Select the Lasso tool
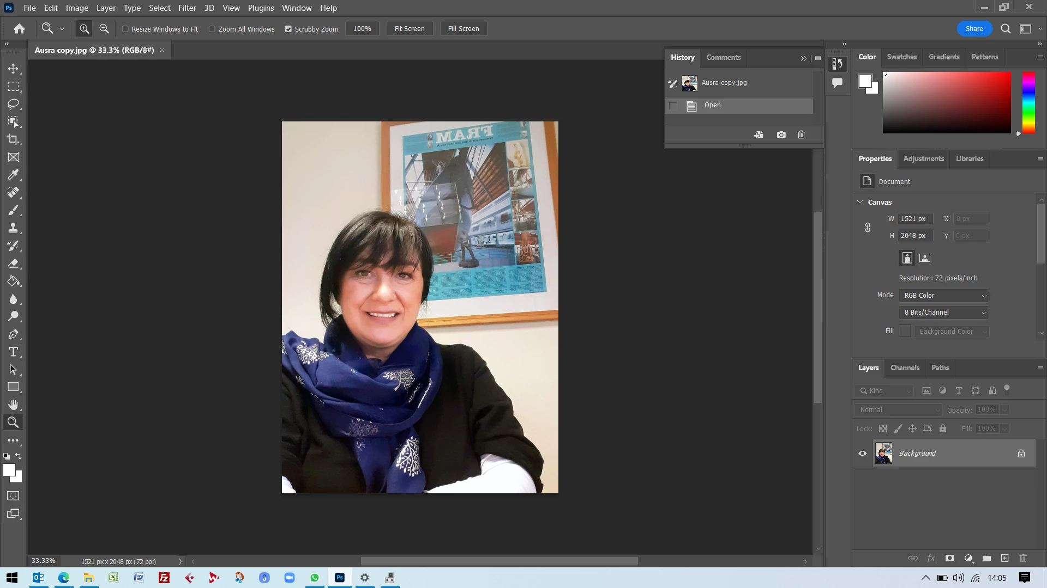The image size is (1047, 588). click(x=13, y=104)
